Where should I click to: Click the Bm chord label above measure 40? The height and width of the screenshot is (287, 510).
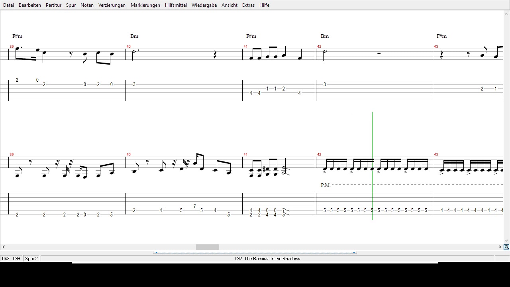[x=134, y=36]
